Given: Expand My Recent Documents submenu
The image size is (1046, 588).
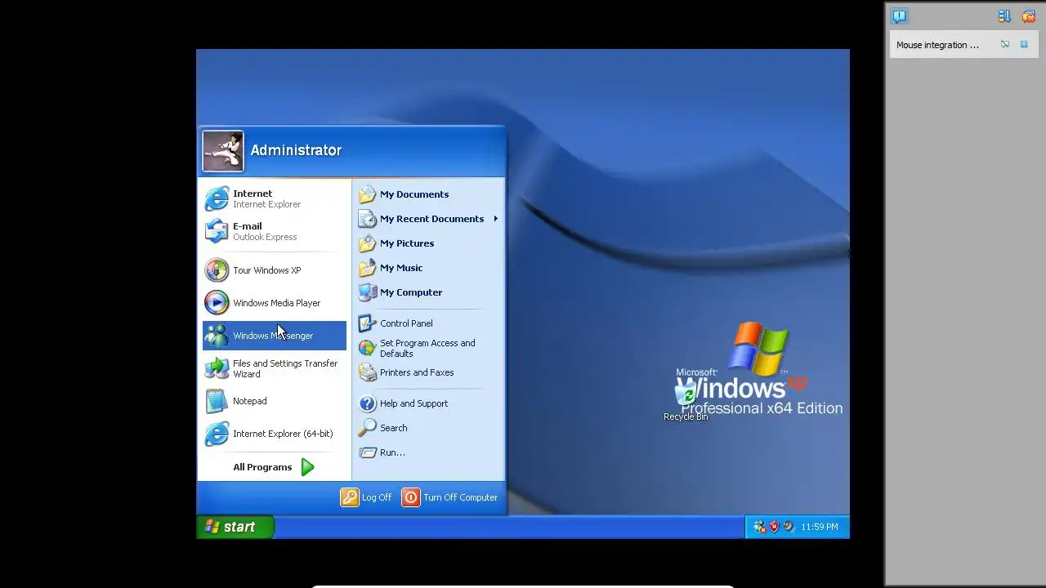Looking at the screenshot, I should [x=428, y=219].
